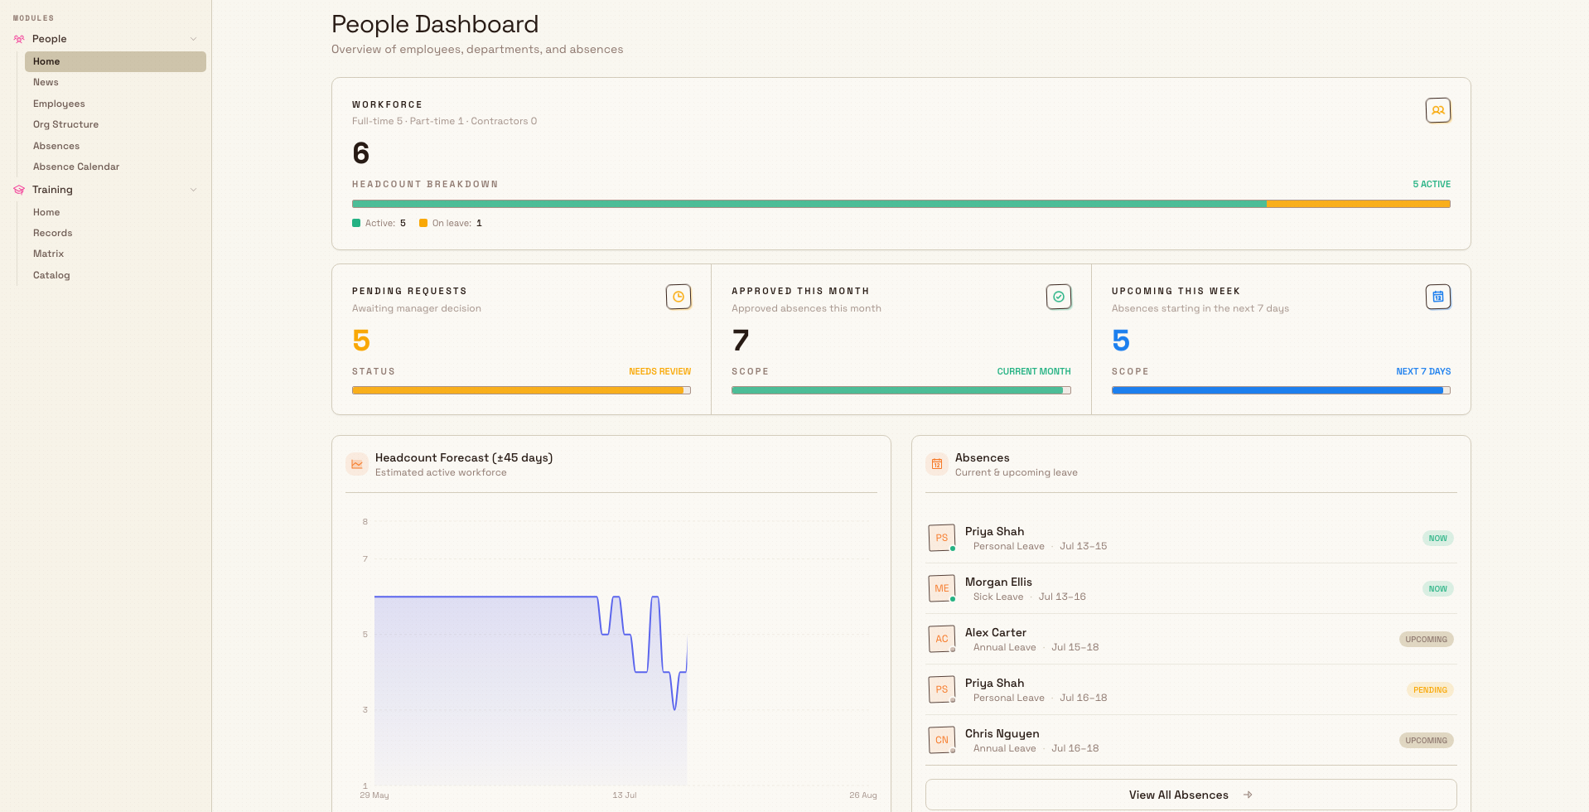Go to the Employees page
Viewport: 1589px width, 812px height.
tap(115, 104)
